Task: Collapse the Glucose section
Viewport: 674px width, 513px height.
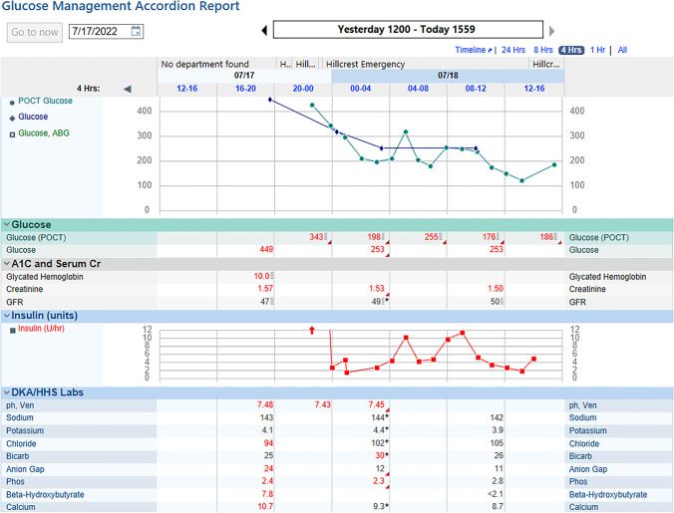Action: click(6, 225)
